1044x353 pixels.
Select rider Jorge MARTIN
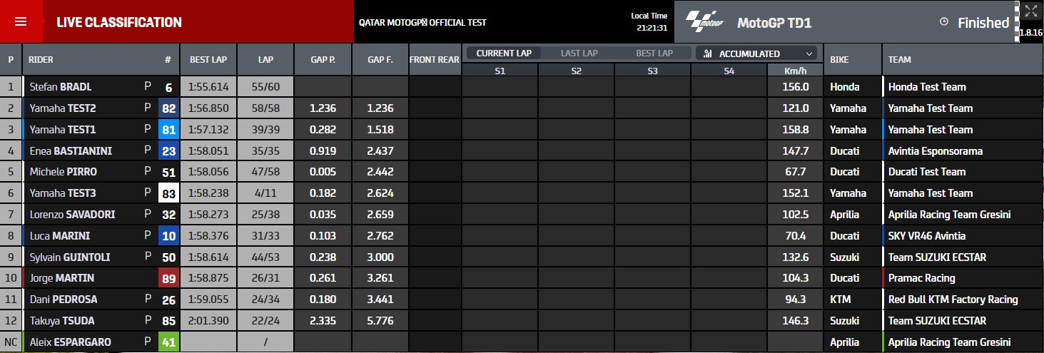pyautogui.click(x=61, y=278)
